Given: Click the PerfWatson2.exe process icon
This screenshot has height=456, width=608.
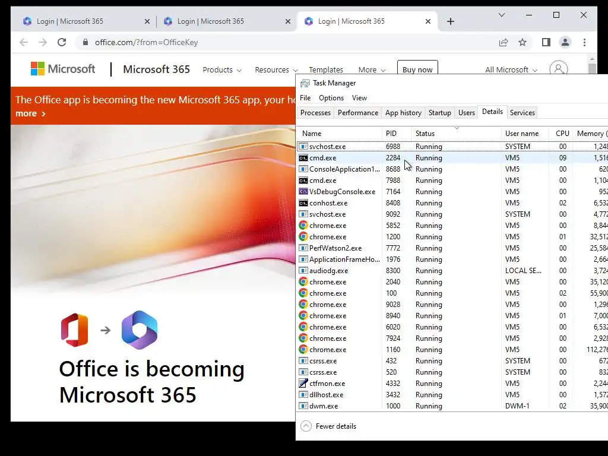Looking at the screenshot, I should (303, 248).
